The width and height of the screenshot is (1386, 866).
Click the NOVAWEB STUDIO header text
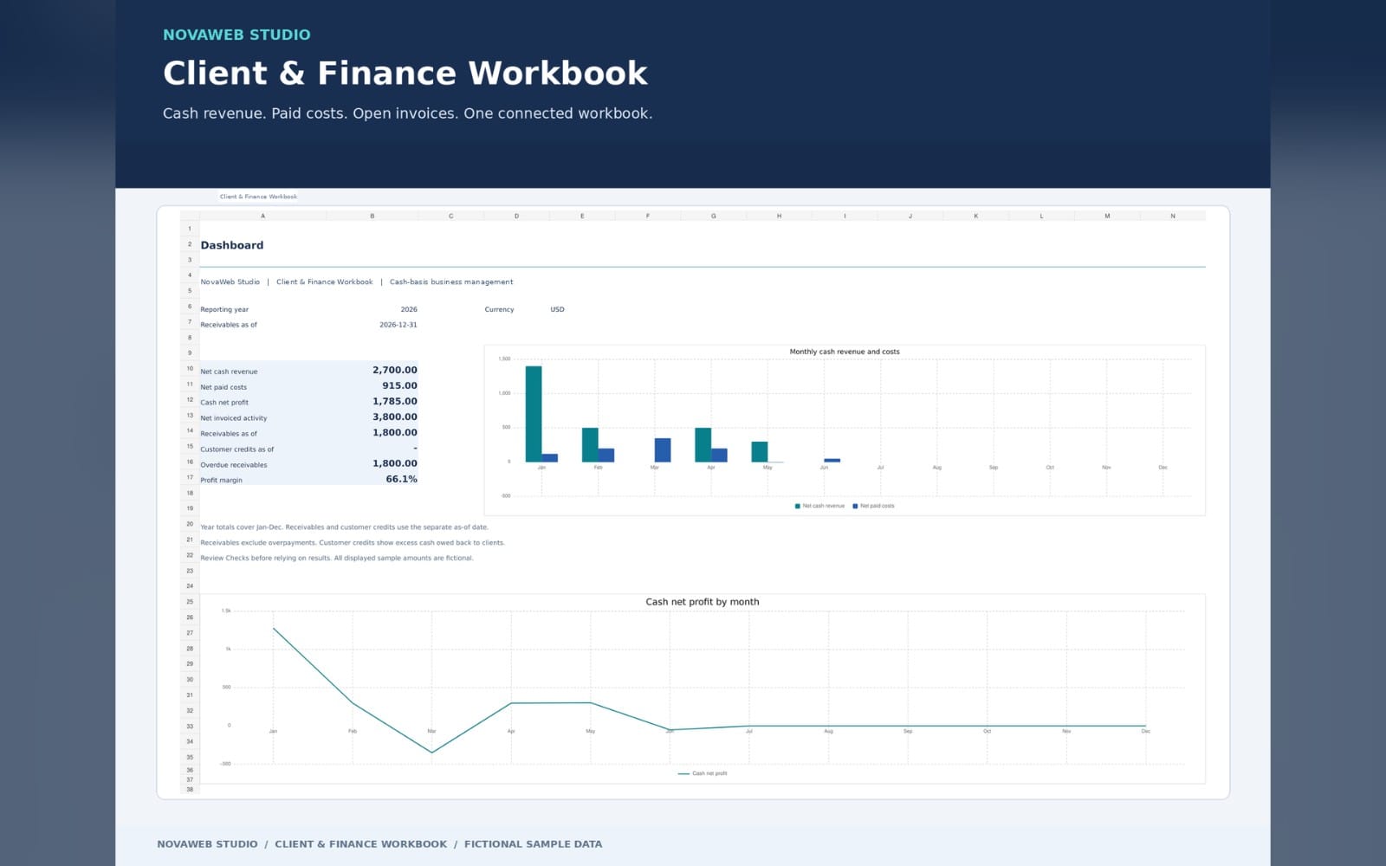point(236,35)
